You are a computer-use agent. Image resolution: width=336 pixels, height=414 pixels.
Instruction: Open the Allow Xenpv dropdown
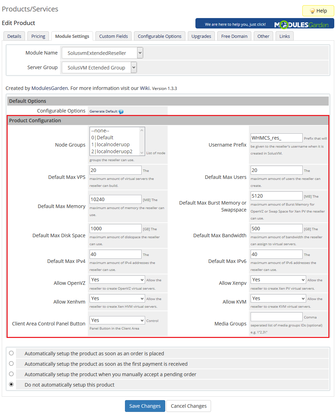pos(278,280)
